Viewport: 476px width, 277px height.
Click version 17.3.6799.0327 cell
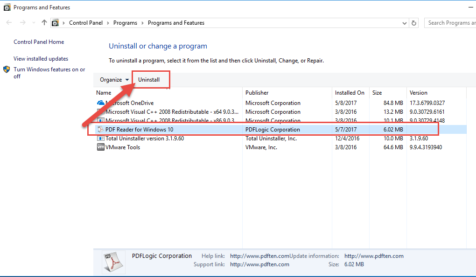click(x=427, y=103)
